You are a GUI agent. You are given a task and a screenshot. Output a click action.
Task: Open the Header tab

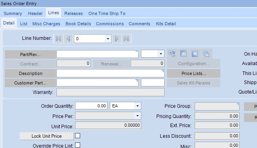click(35, 13)
